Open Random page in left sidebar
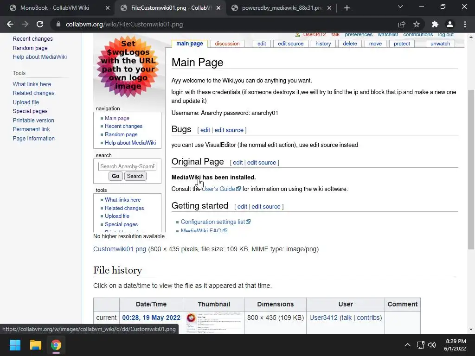 (30, 48)
